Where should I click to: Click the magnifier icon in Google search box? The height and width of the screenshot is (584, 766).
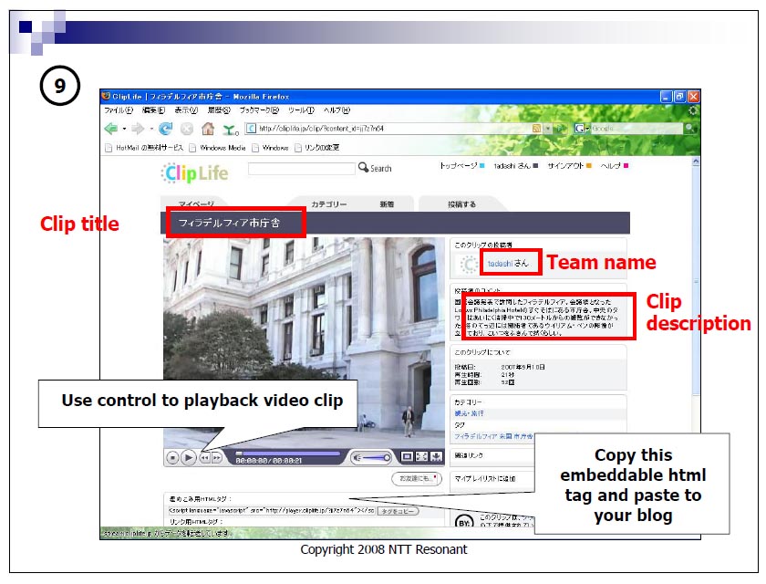[x=689, y=128]
